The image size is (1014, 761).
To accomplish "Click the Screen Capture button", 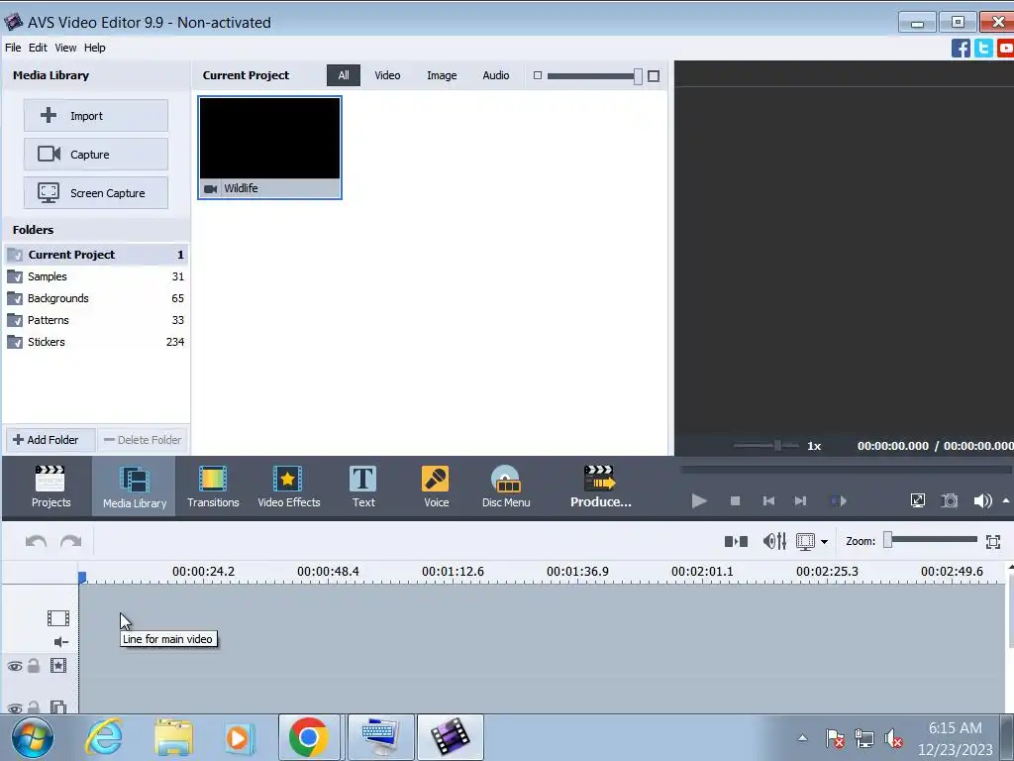I will pyautogui.click(x=96, y=193).
